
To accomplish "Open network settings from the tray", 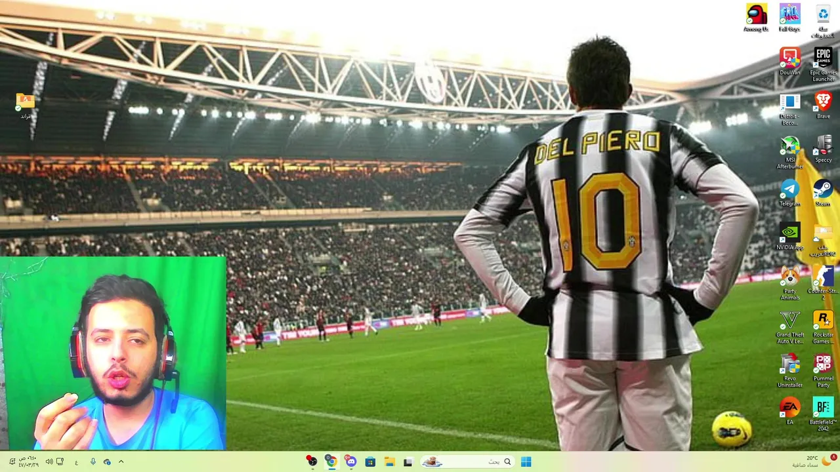I will click(x=60, y=462).
